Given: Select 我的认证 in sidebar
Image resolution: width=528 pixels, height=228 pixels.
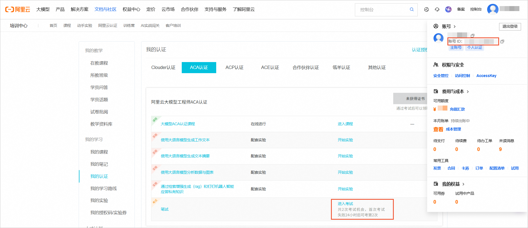Looking at the screenshot, I should [x=99, y=176].
